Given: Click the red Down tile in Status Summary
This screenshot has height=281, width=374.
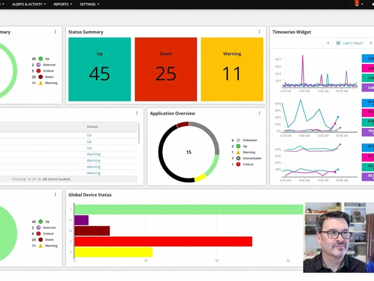Looking at the screenshot, I should (x=166, y=69).
